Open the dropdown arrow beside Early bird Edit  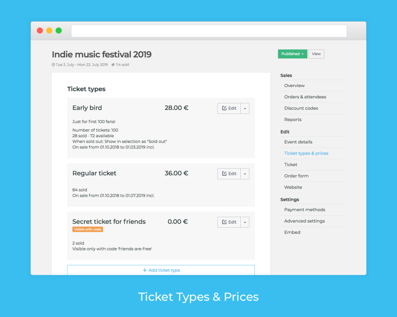point(245,108)
